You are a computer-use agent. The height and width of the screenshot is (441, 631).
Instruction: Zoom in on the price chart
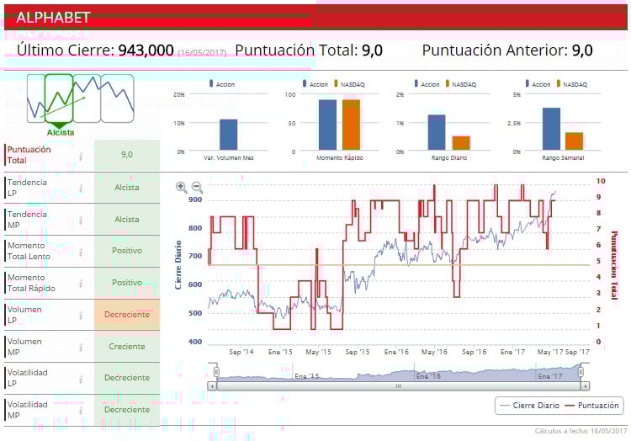tap(181, 187)
